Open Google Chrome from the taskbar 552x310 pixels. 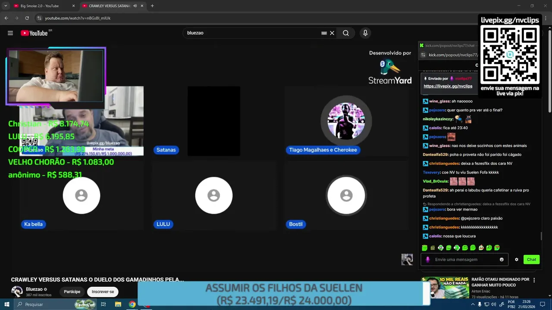click(x=132, y=304)
